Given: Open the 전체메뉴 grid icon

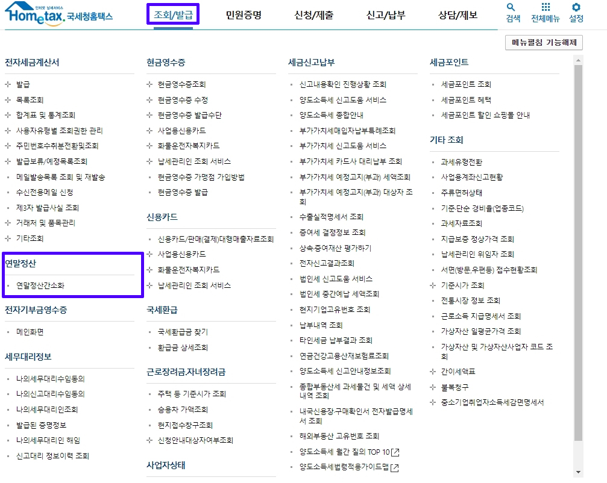Looking at the screenshot, I should pyautogui.click(x=545, y=13).
